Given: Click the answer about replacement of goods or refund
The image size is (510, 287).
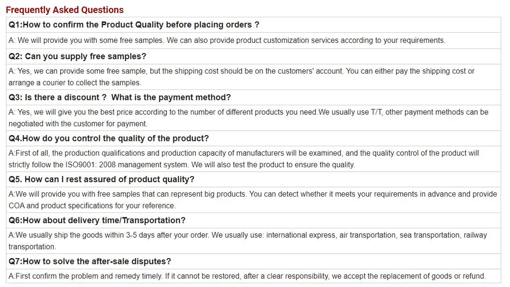Looking at the screenshot, I should click(x=246, y=276).
